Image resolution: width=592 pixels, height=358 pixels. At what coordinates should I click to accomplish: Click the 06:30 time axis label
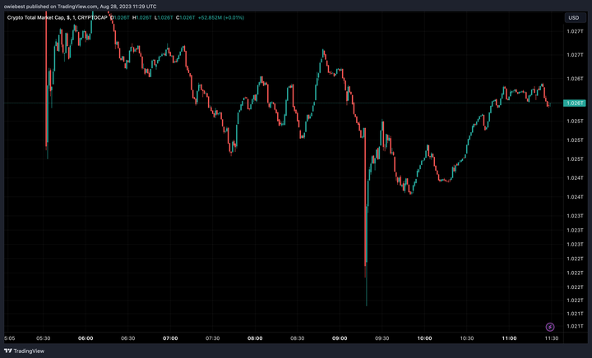(128, 338)
